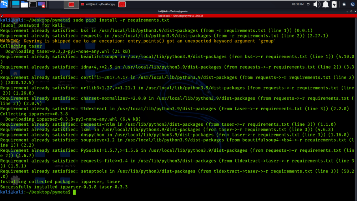
Task: Click the '[sudo] password for kali:' line
Action: pos(32,25)
